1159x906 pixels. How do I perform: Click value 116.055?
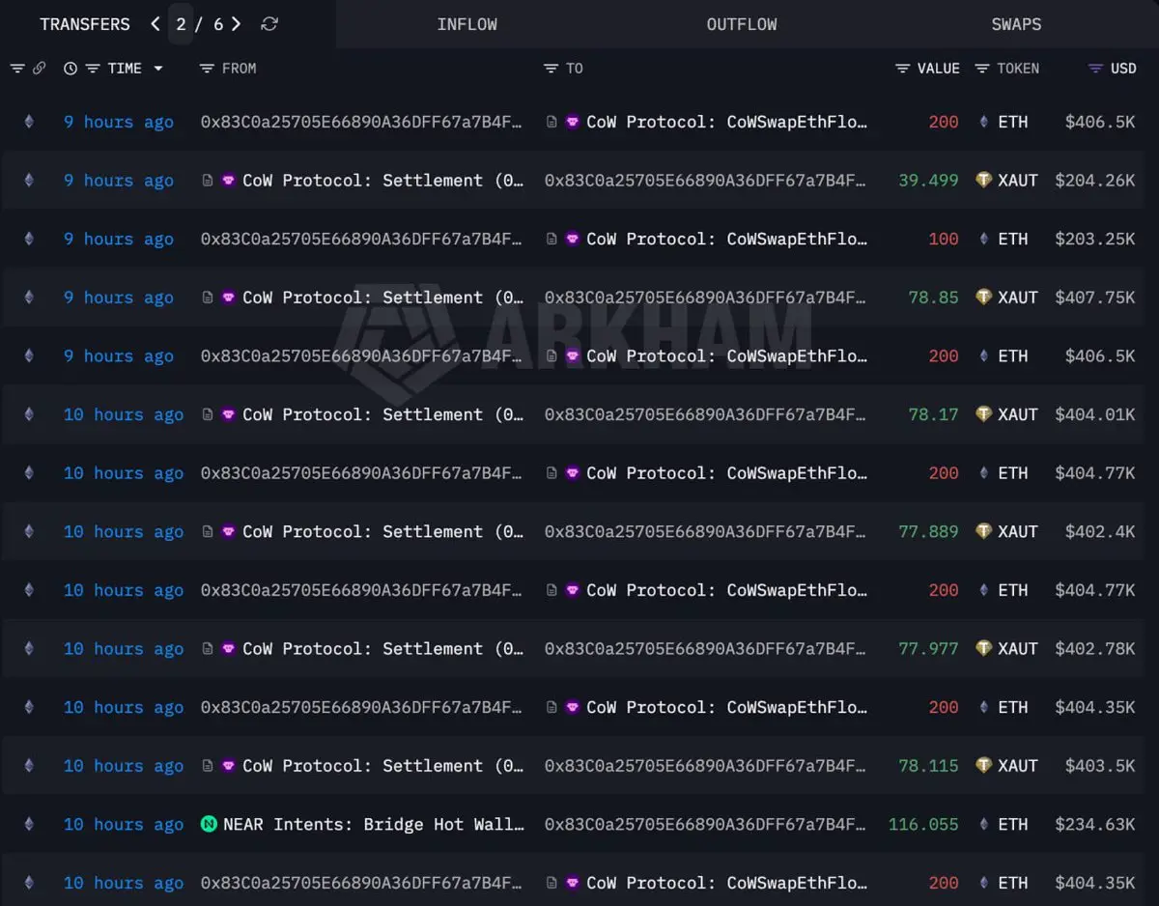pyautogui.click(x=924, y=825)
